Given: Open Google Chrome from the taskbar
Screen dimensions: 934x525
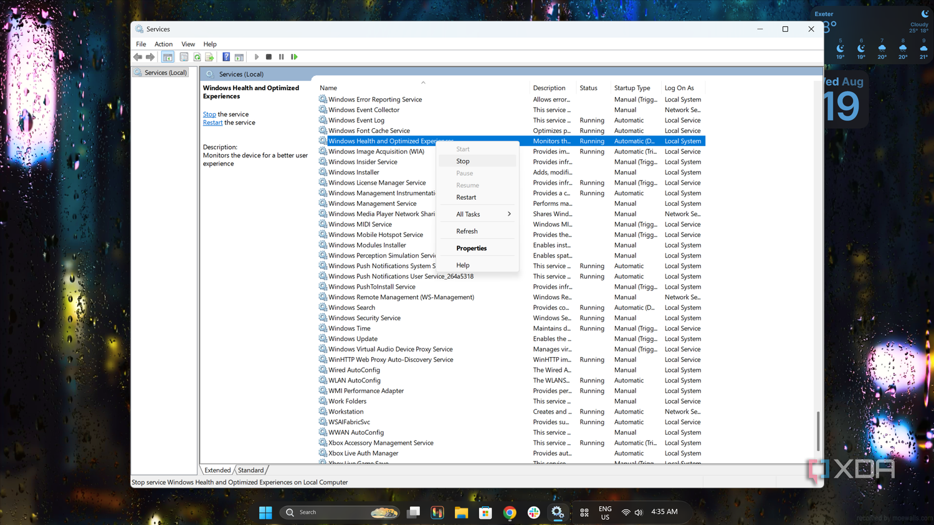Looking at the screenshot, I should click(x=510, y=513).
